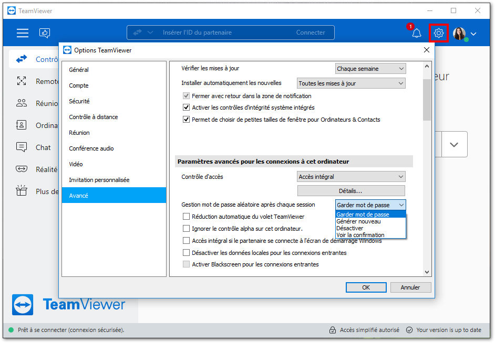Select Contrôle à distance options category
The image size is (495, 343).
pyautogui.click(x=114, y=117)
